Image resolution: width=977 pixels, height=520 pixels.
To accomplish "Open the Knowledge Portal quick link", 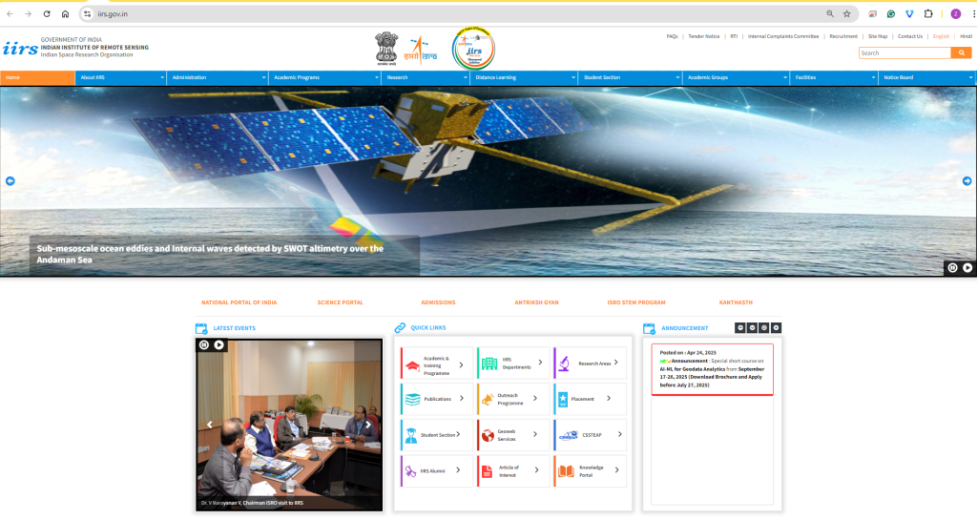I will click(590, 471).
